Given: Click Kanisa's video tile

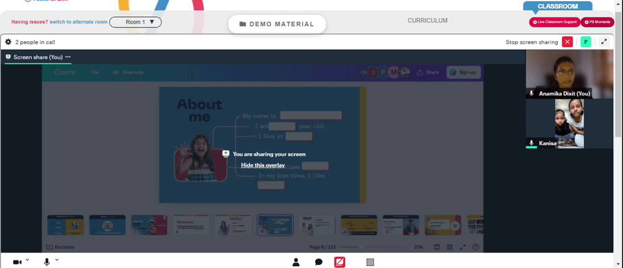Looking at the screenshot, I should [569, 123].
